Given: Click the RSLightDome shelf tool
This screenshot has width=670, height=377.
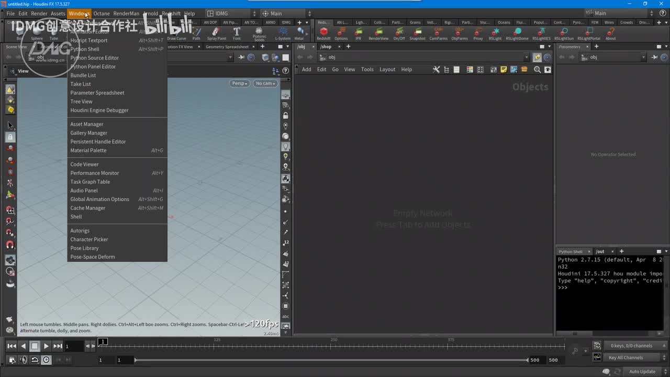Looking at the screenshot, I should coord(517,32).
